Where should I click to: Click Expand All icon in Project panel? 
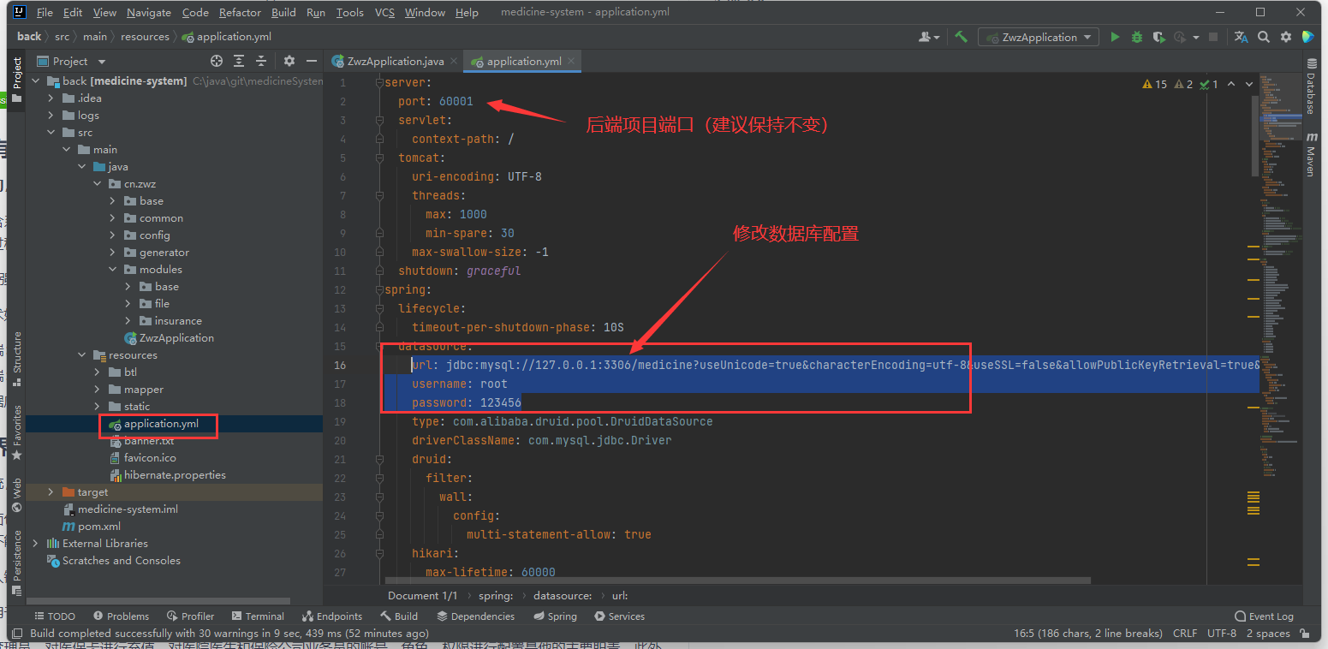pyautogui.click(x=239, y=61)
